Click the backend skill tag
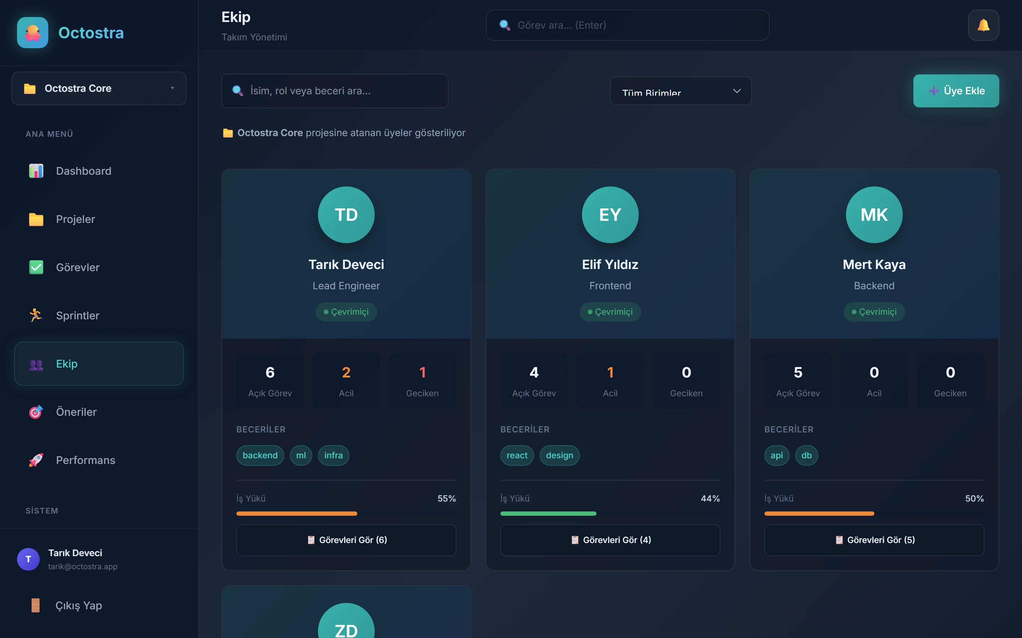The height and width of the screenshot is (638, 1022). (x=260, y=455)
